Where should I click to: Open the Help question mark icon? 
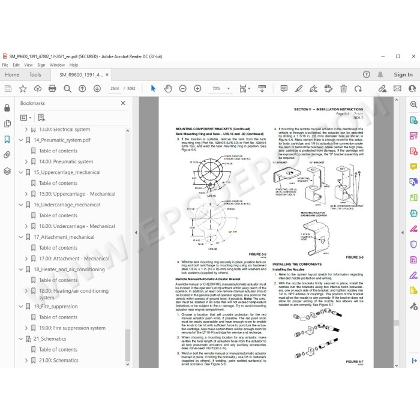click(x=367, y=74)
